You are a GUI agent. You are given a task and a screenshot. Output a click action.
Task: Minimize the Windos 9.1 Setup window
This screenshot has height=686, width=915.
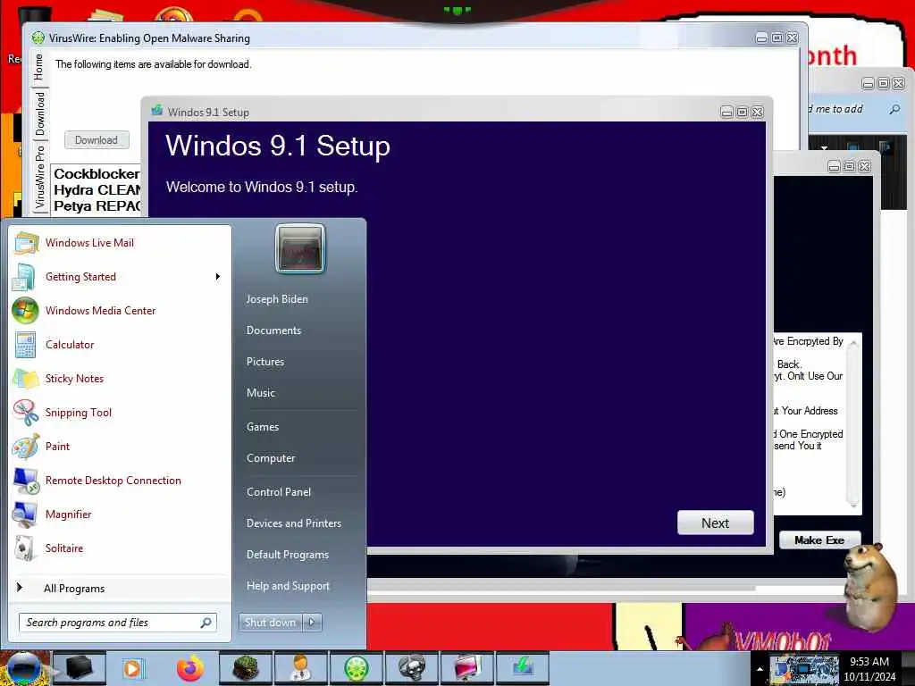click(x=726, y=112)
